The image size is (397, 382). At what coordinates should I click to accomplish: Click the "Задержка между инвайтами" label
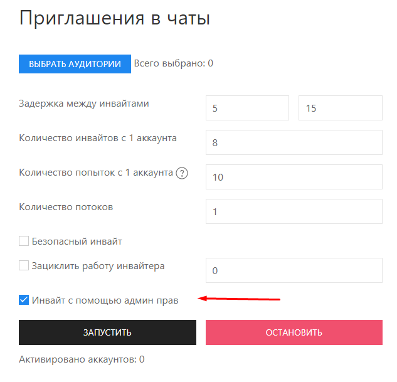pyautogui.click(x=84, y=103)
